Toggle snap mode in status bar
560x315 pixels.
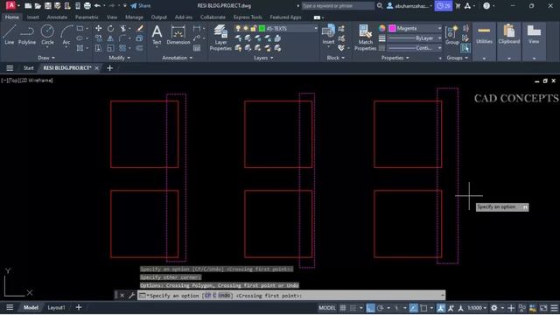point(353,308)
